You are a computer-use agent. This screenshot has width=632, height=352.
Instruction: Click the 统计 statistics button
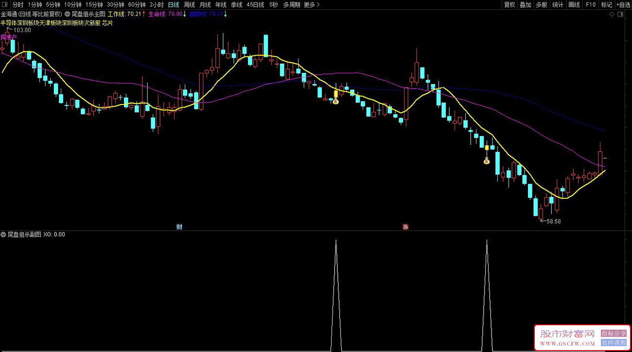[558, 5]
